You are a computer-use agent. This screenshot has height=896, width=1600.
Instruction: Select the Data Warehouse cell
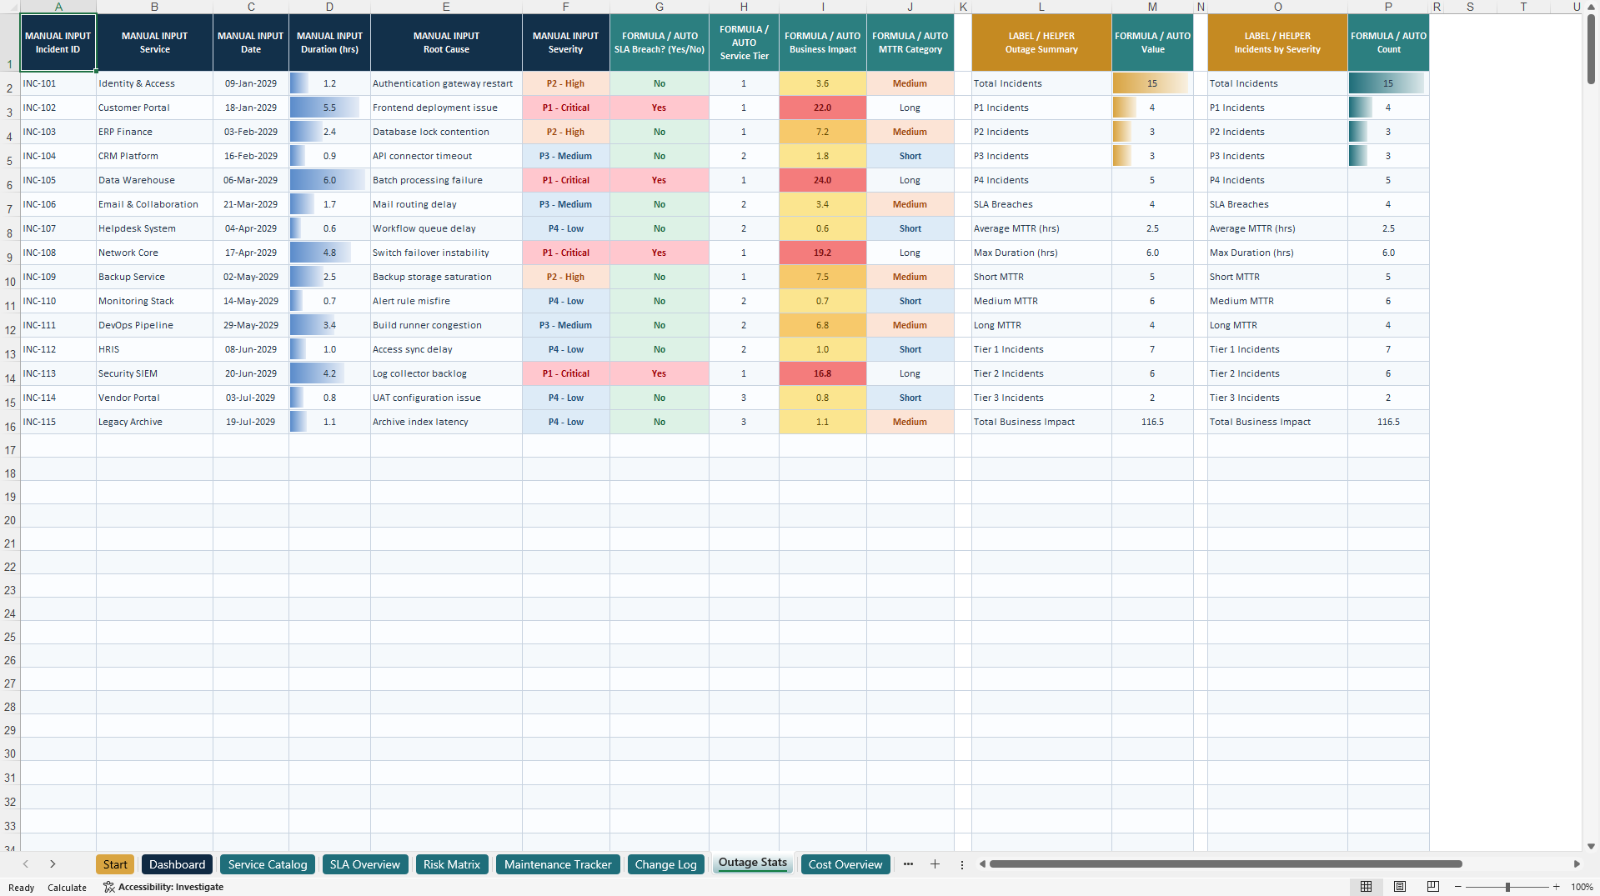point(154,180)
